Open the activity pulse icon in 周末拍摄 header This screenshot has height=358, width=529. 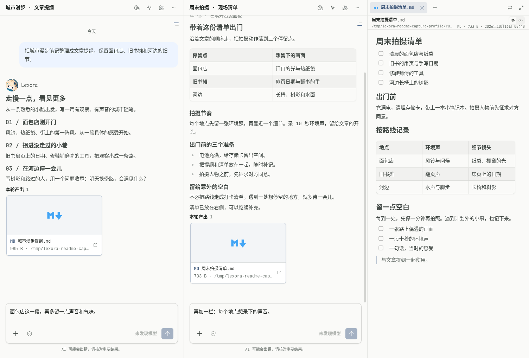pos(333,8)
